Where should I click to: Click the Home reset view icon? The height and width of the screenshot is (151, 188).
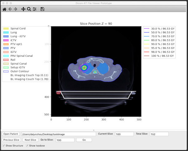point(4,9)
